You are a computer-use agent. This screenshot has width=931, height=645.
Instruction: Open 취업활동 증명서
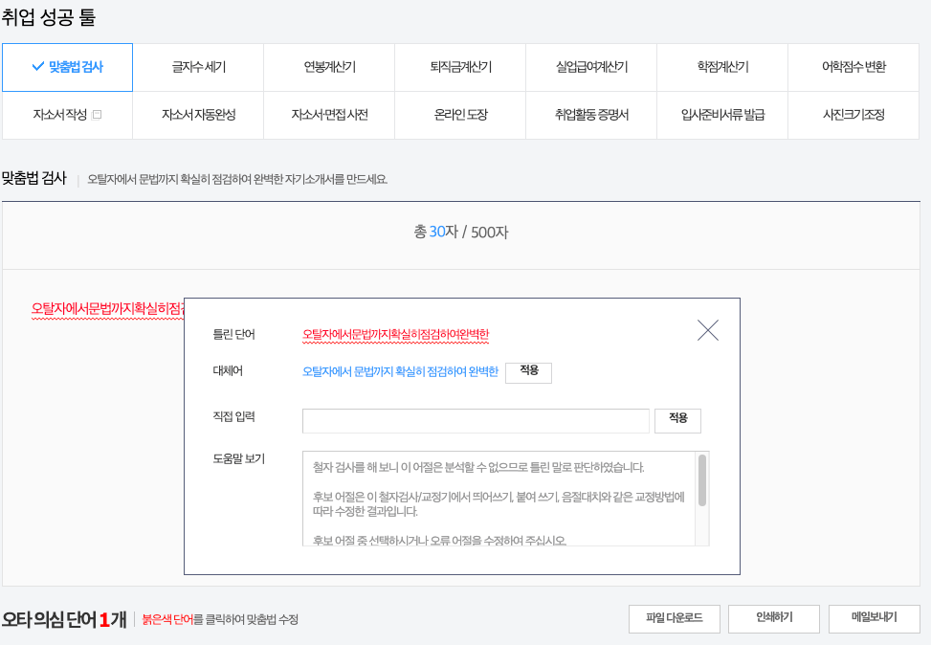590,114
